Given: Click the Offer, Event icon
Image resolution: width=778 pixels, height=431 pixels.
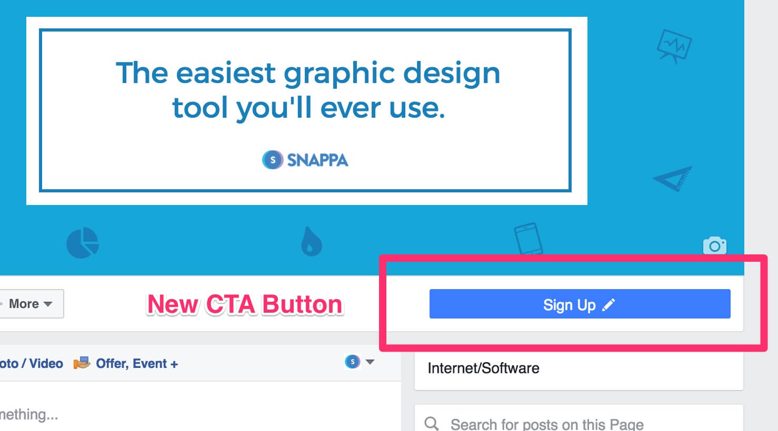Looking at the screenshot, I should (82, 363).
